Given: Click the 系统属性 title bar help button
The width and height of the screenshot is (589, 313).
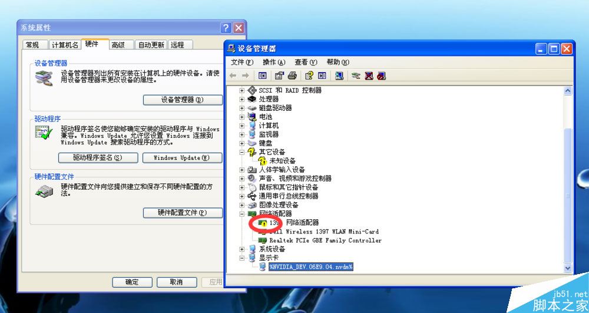Looking at the screenshot, I should pos(226,28).
